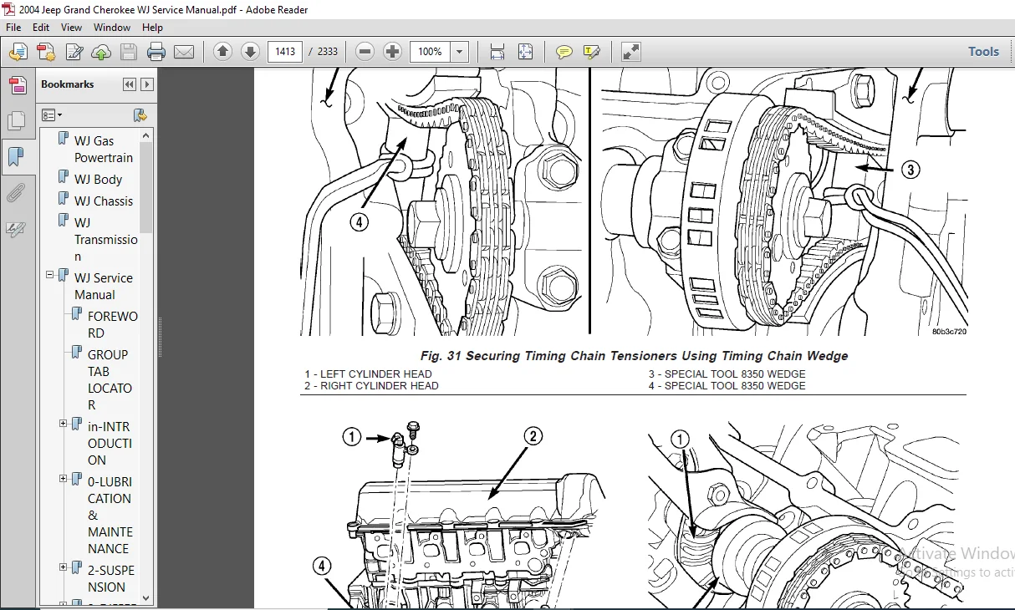Click the bookmarks panel vertical scrollbar thumb
This screenshot has width=1015, height=610.
pyautogui.click(x=146, y=187)
